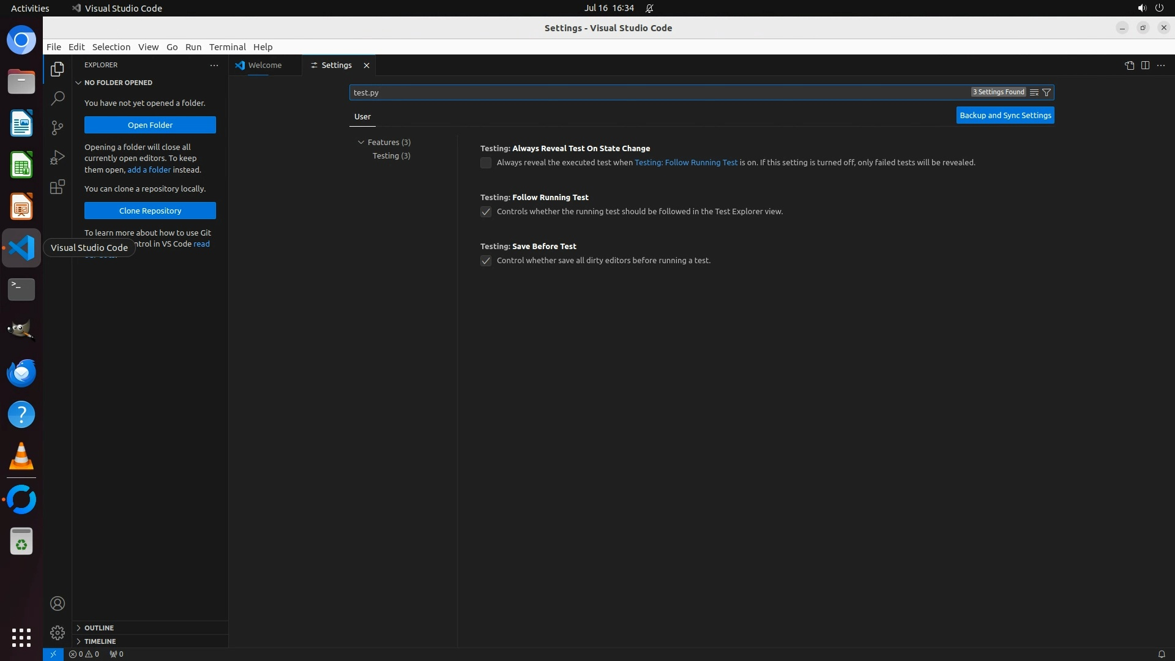Click the Clone Repository button
1175x661 pixels.
[x=150, y=211]
